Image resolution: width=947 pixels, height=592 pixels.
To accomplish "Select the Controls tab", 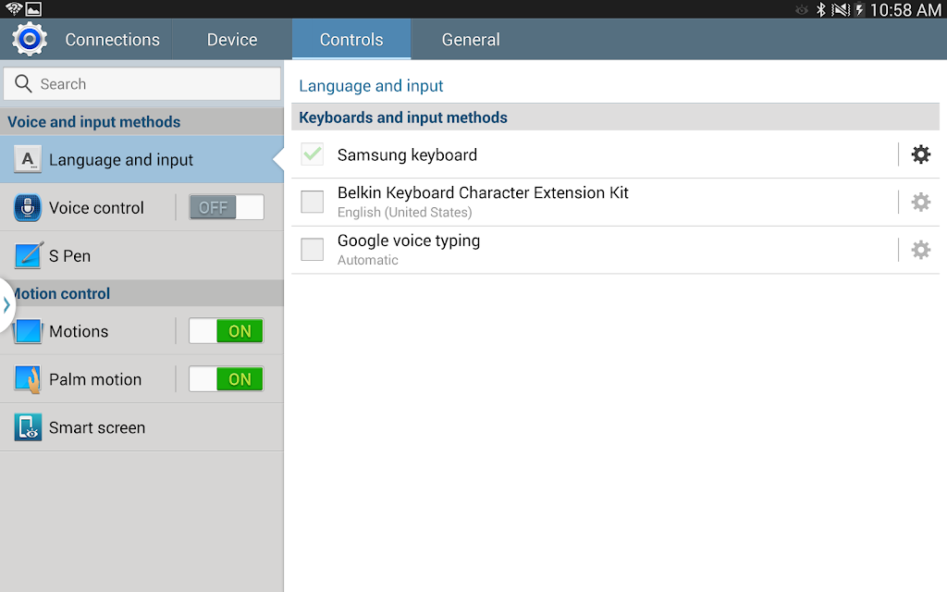I will coord(351,39).
